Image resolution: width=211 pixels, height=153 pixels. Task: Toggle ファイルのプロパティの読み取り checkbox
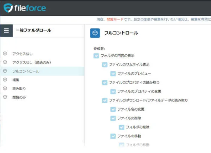[x=104, y=83]
